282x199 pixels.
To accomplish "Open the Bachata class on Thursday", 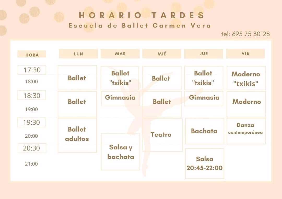I will coord(204,131).
